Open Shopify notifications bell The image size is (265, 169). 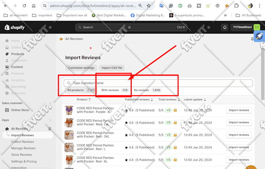click(x=225, y=27)
